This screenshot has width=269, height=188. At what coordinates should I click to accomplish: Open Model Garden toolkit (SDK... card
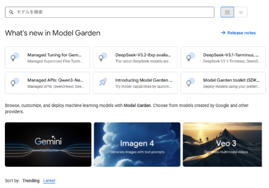[223, 83]
